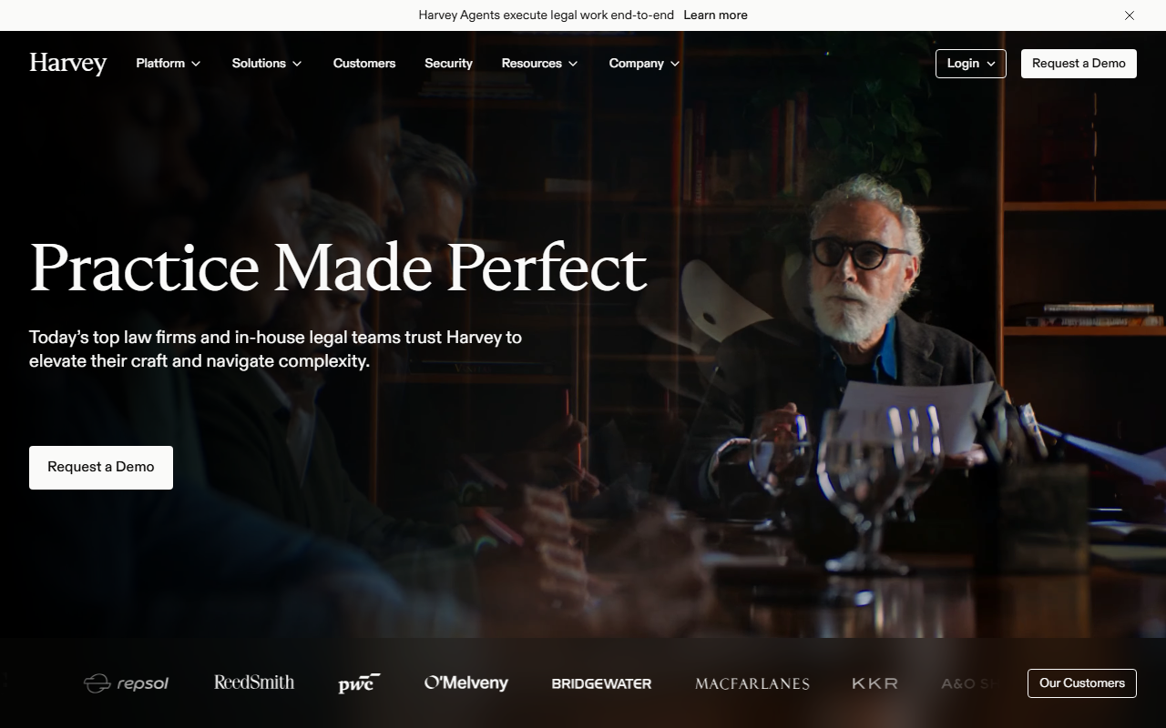The image size is (1166, 728).
Task: View the Our Customers page
Action: coord(1082,683)
